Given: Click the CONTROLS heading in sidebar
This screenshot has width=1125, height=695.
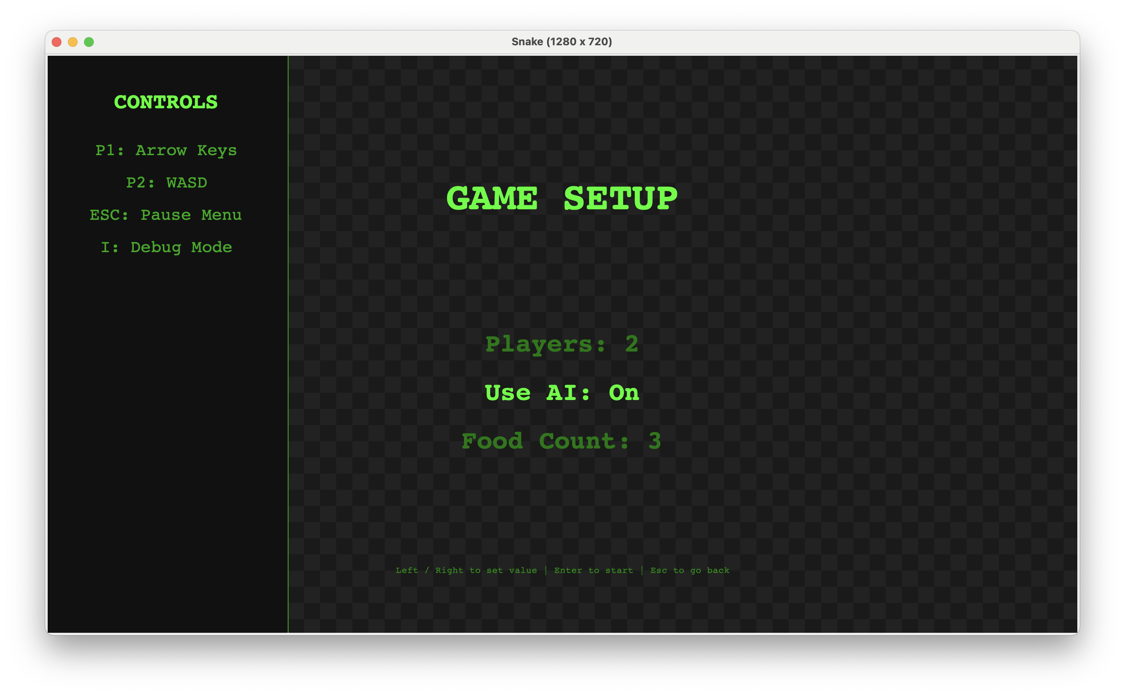Looking at the screenshot, I should click(166, 102).
